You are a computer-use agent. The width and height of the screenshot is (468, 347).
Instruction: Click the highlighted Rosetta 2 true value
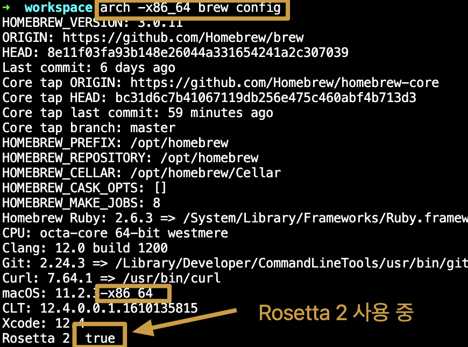100,338
